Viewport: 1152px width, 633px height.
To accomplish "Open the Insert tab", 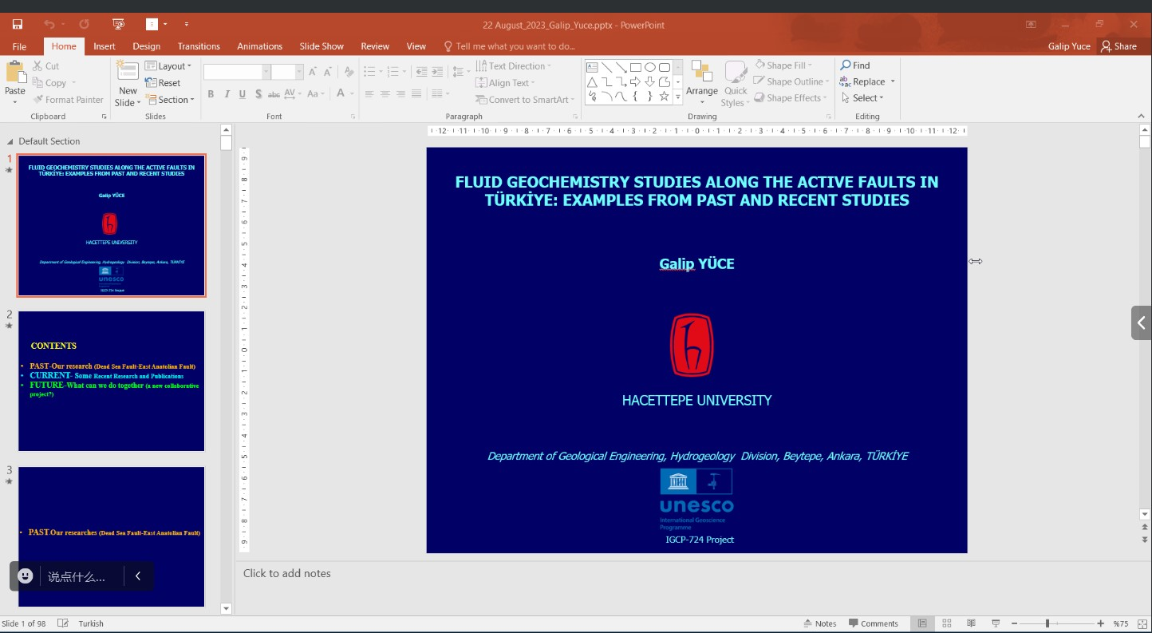I will [105, 46].
